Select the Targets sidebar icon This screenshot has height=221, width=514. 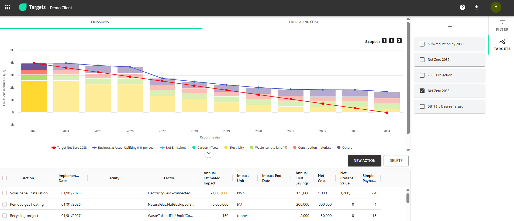coord(502,45)
